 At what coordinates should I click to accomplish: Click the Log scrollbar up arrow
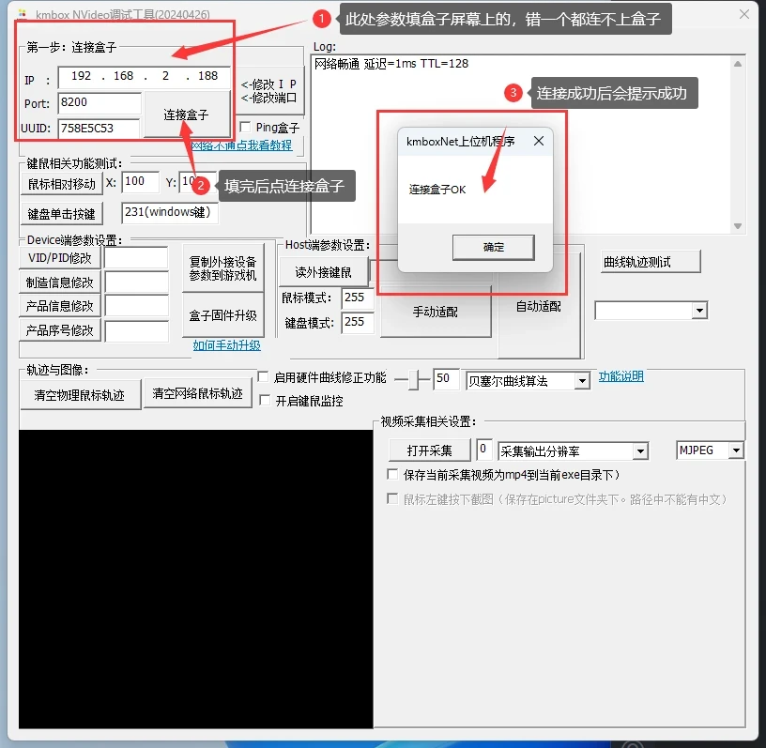pos(738,64)
